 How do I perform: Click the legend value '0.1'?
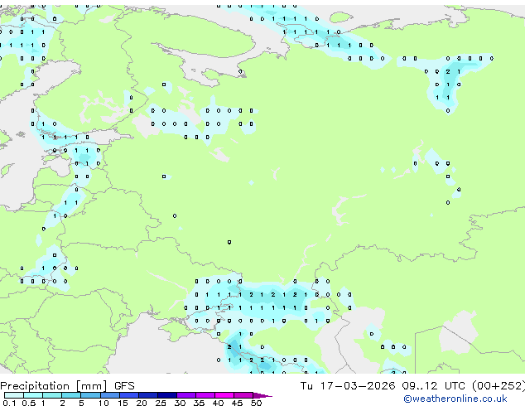click(x=9, y=403)
